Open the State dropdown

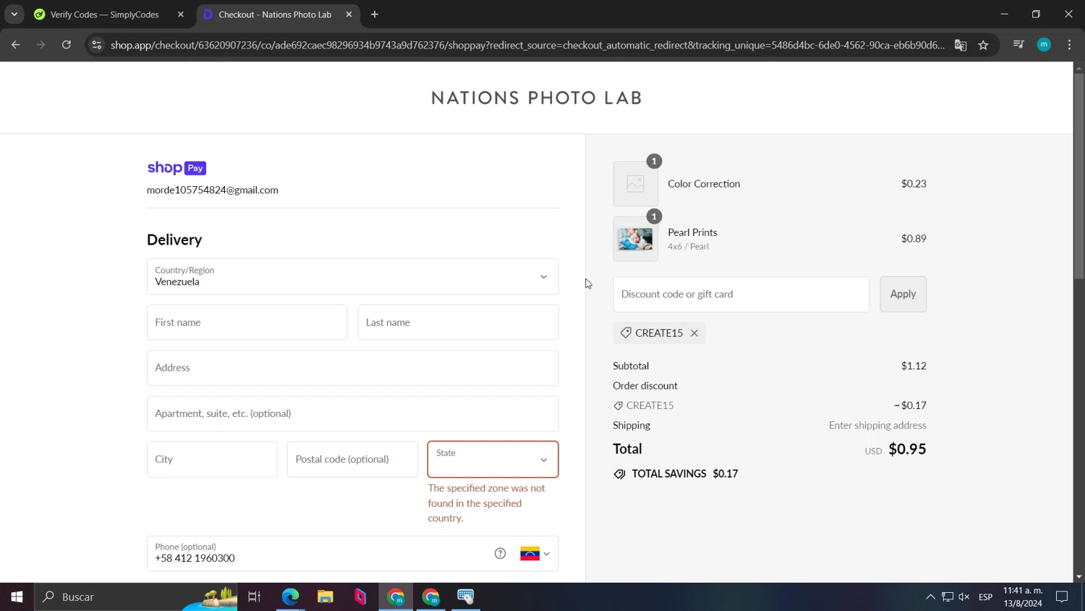(493, 459)
